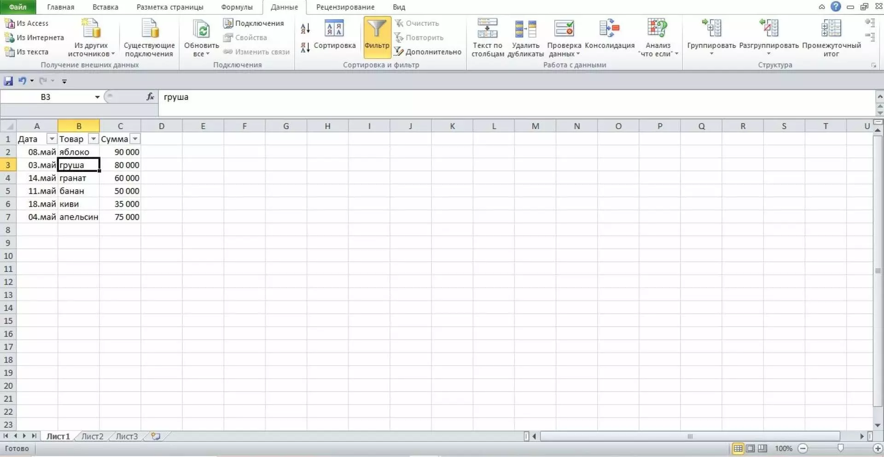
Task: Expand the Сумма column filter dropdown
Action: (135, 139)
